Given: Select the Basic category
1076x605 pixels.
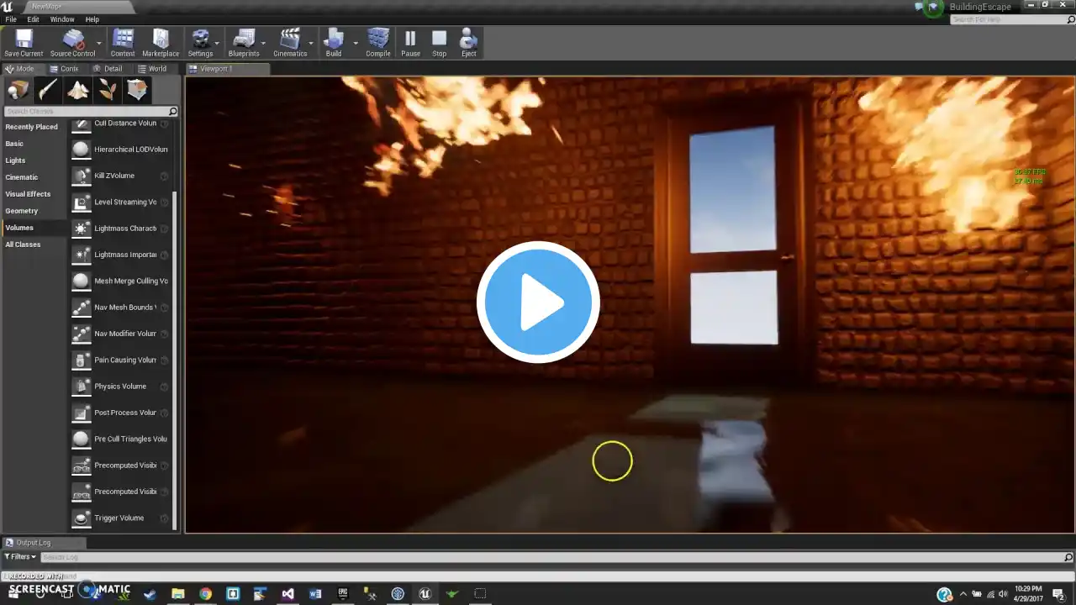Looking at the screenshot, I should pyautogui.click(x=14, y=144).
